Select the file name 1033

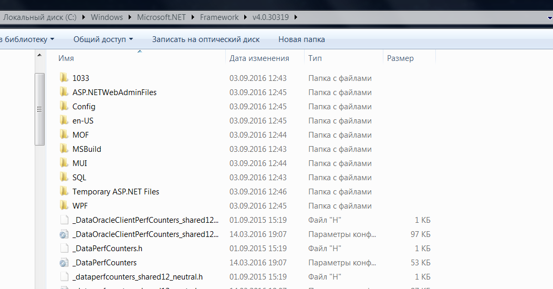click(81, 78)
